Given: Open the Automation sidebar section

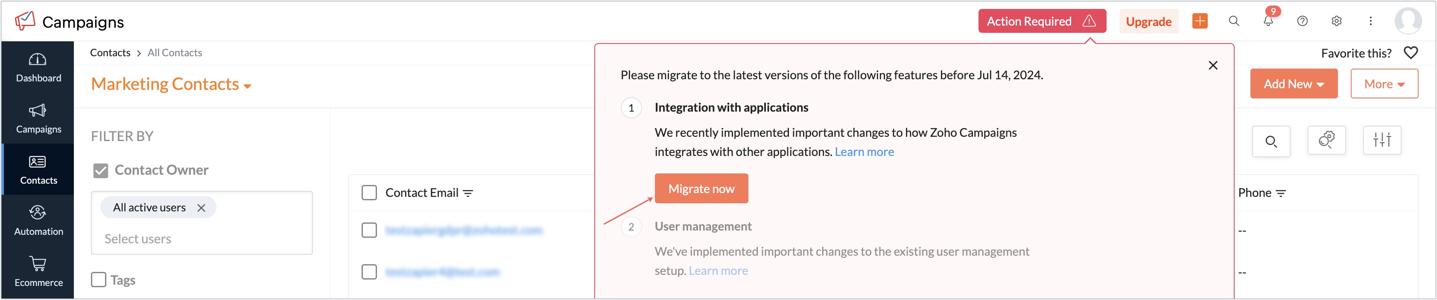Looking at the screenshot, I should coord(38,221).
